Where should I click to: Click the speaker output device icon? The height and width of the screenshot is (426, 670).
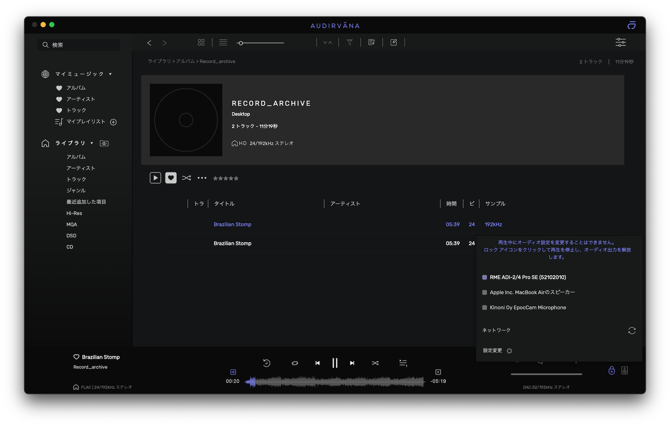click(x=624, y=370)
